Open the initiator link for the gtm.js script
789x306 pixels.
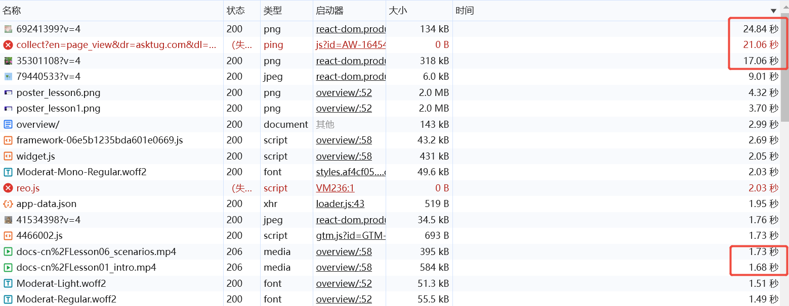pyautogui.click(x=350, y=236)
